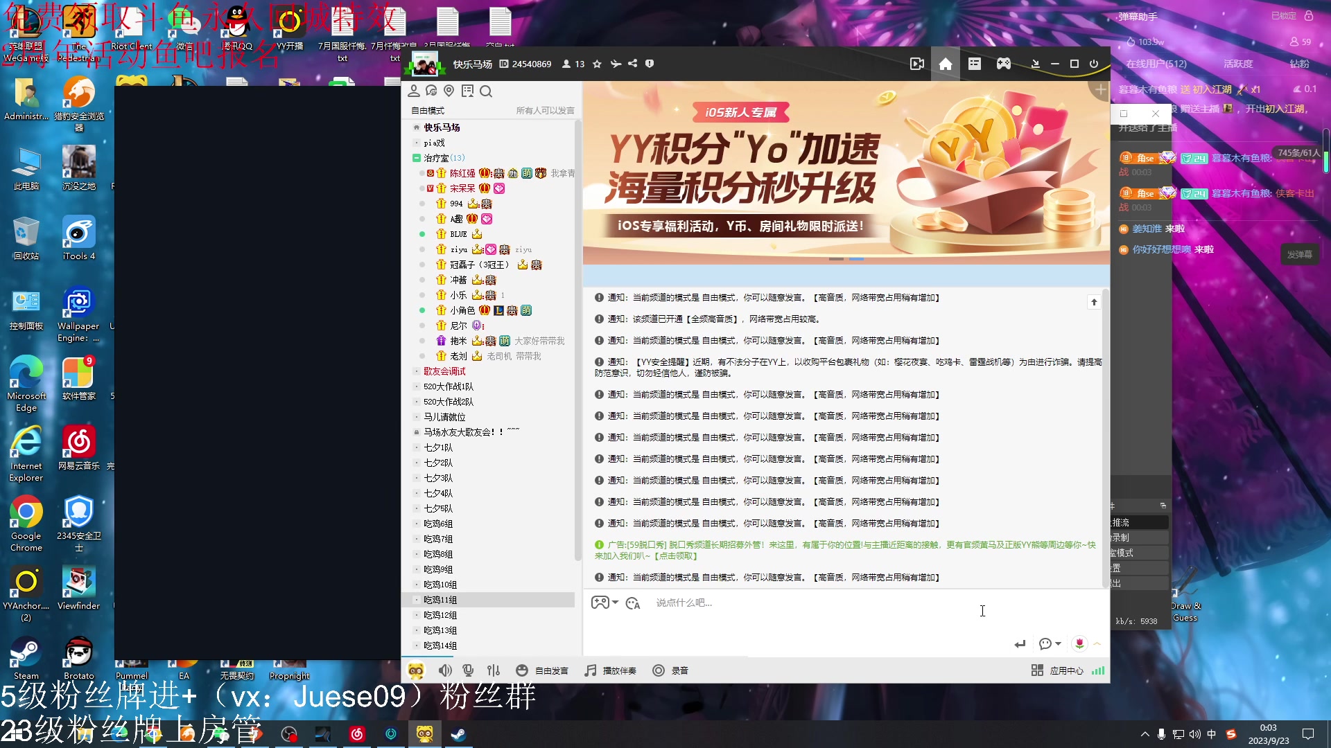Collapse the 治疗室 channel group
Viewport: 1331px width, 748px height.
click(x=416, y=158)
